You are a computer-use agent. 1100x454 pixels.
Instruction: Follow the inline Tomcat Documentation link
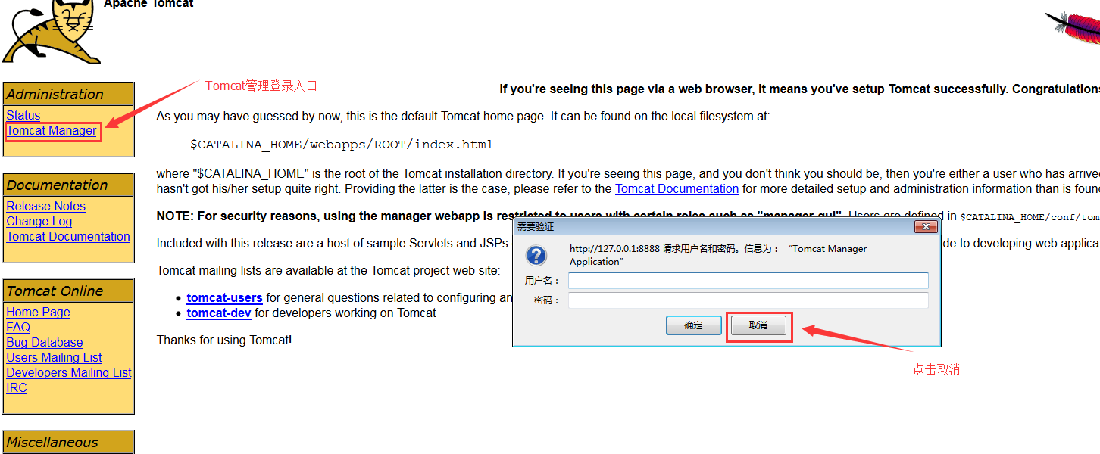click(x=677, y=189)
